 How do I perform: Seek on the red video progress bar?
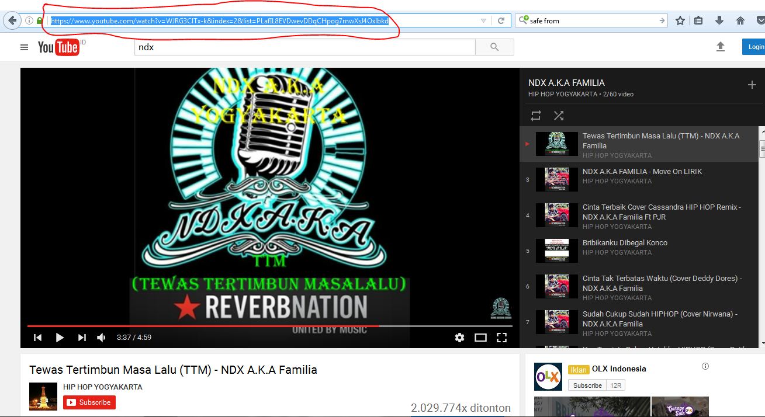[269, 326]
